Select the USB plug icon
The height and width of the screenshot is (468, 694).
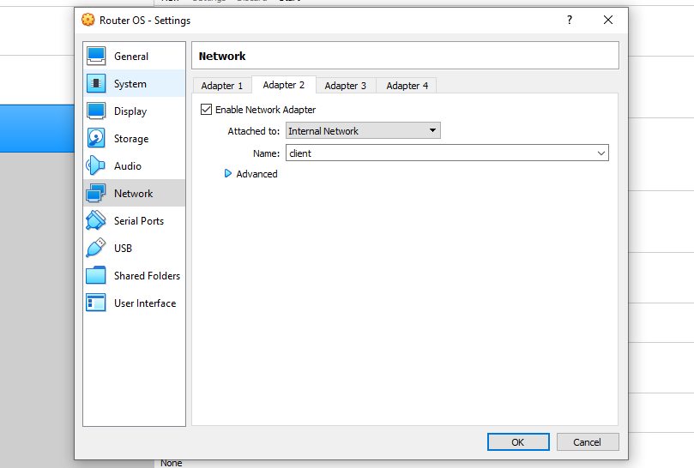click(x=96, y=249)
